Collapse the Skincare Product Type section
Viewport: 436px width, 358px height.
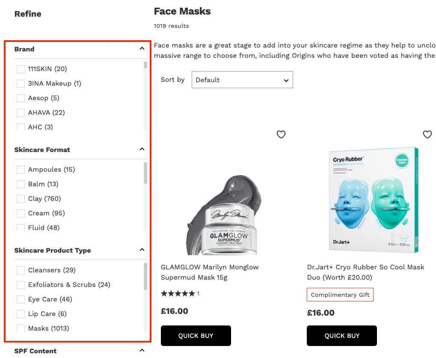(x=142, y=250)
